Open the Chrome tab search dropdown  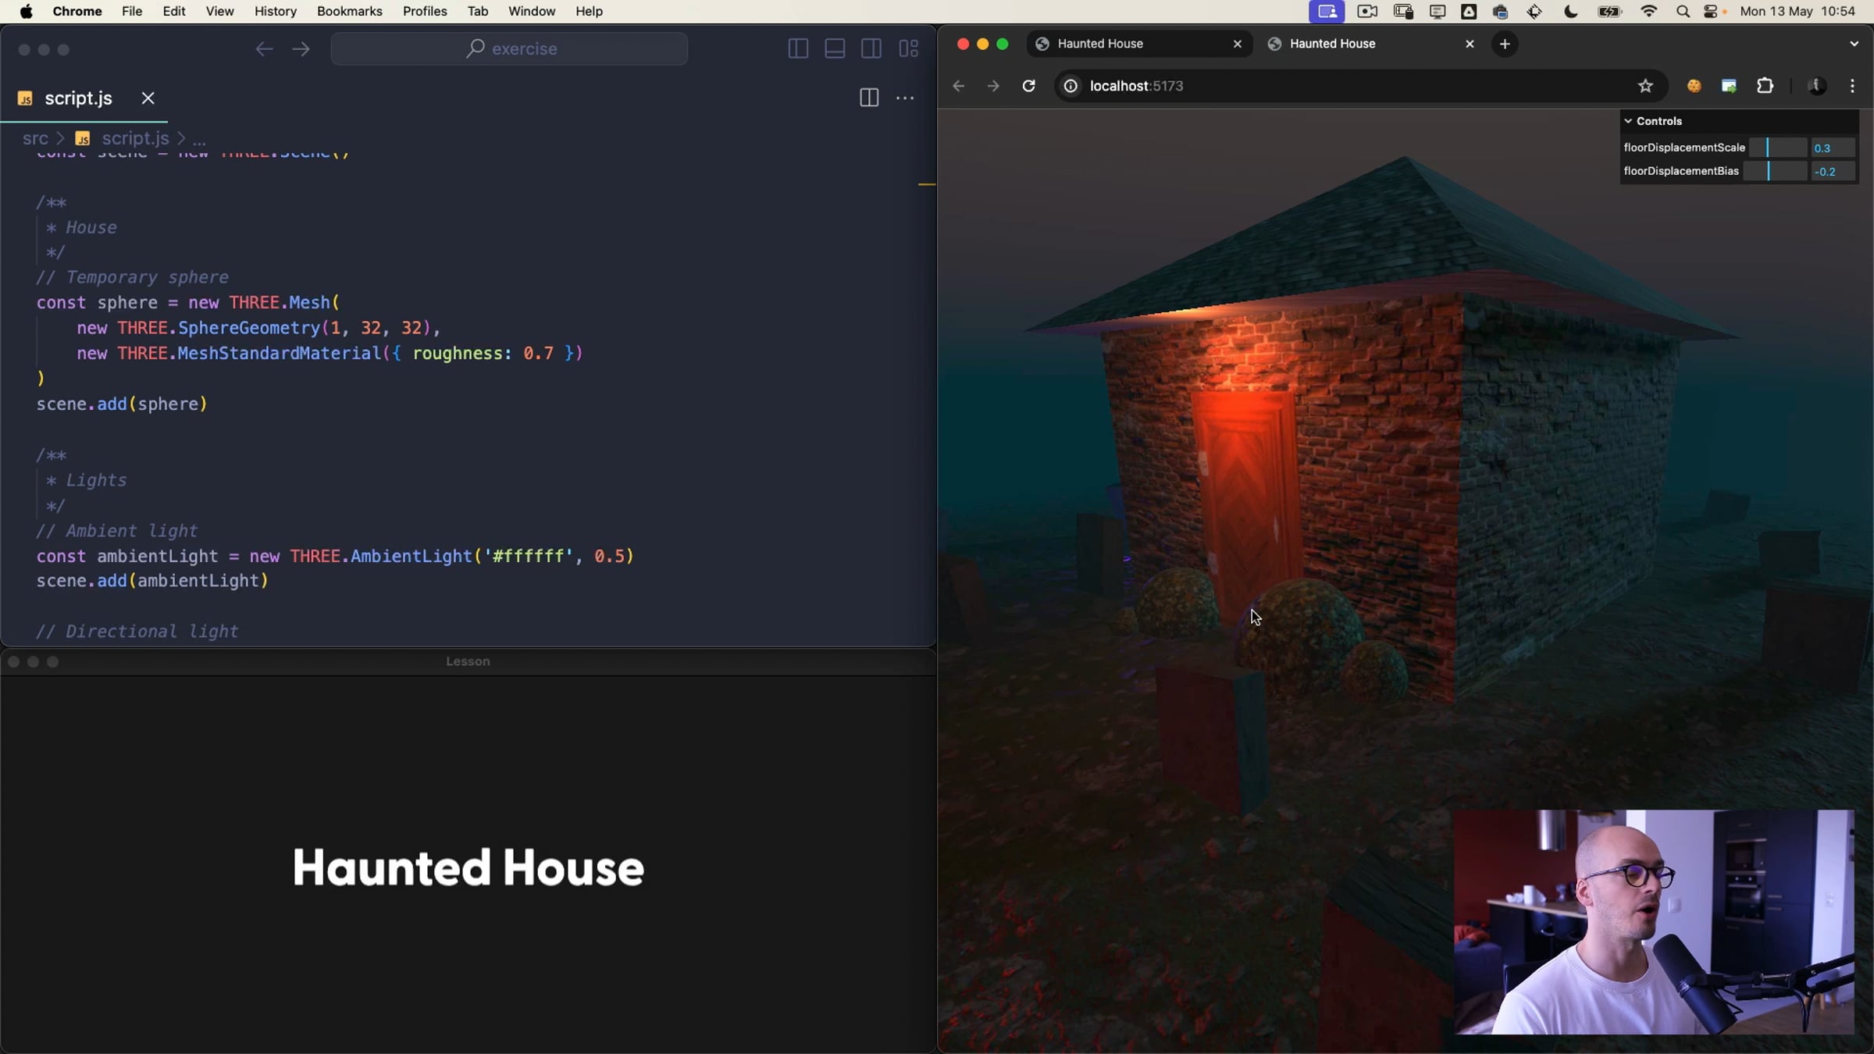[x=1854, y=44]
